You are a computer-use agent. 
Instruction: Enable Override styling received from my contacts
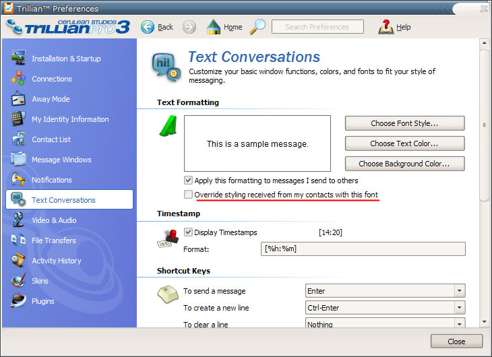[188, 194]
